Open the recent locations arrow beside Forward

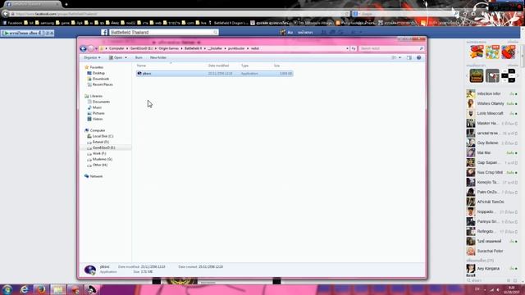tap(97, 48)
